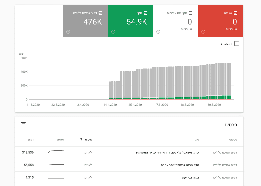Click the help icon on the red שגיאה card
Screen dimensions: 261x186
[203, 32]
